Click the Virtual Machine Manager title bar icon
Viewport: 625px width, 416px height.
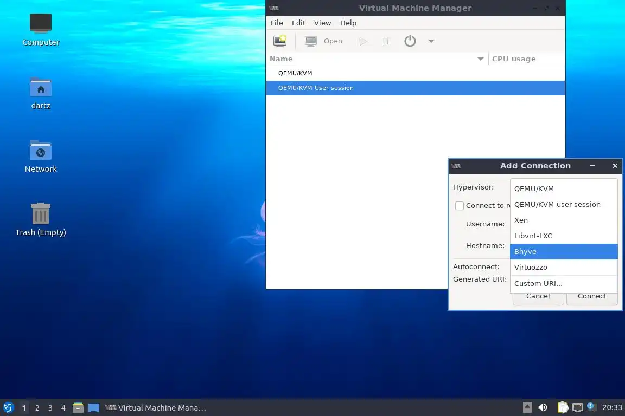pos(274,8)
